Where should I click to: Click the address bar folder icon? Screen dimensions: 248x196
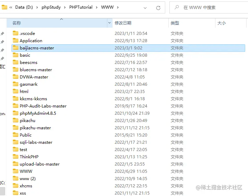(5, 7)
